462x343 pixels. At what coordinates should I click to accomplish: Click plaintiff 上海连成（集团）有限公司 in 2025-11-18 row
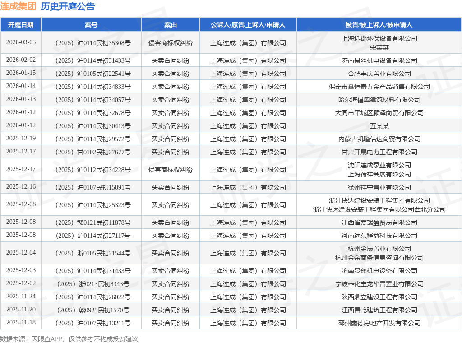[x=248, y=323]
